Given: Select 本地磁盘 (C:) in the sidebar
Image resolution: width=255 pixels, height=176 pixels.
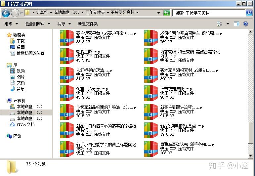Looking at the screenshot, I should [29, 107].
